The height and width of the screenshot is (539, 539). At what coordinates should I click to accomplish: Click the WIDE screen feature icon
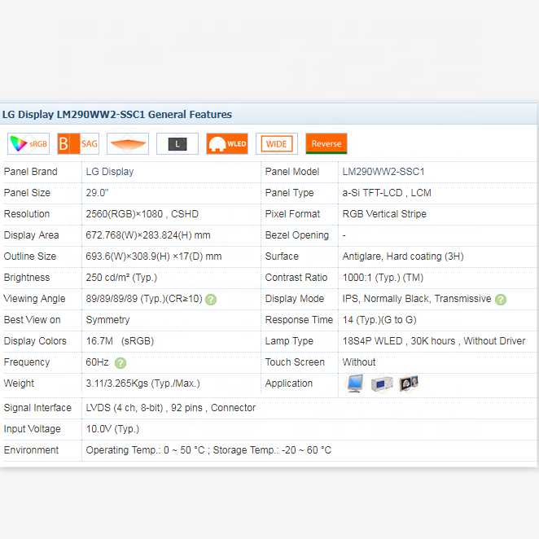[x=277, y=144]
